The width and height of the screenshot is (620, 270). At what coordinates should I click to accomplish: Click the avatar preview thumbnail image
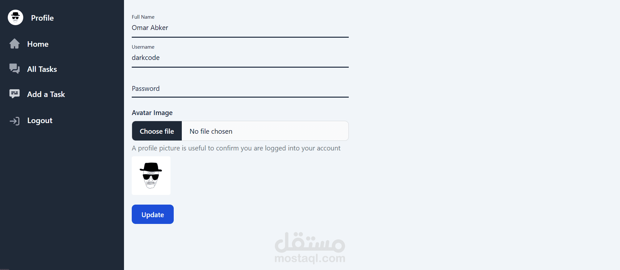tap(151, 176)
